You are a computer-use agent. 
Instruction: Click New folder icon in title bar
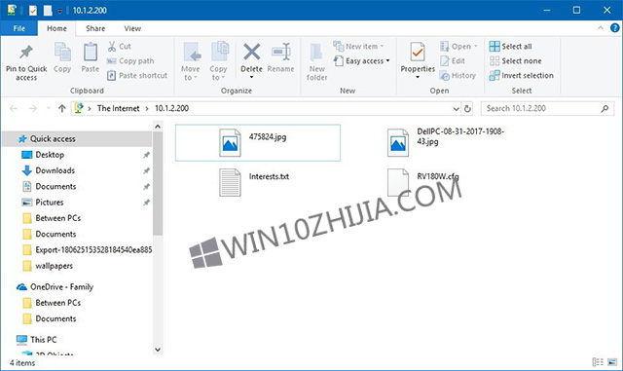pyautogui.click(x=48, y=11)
